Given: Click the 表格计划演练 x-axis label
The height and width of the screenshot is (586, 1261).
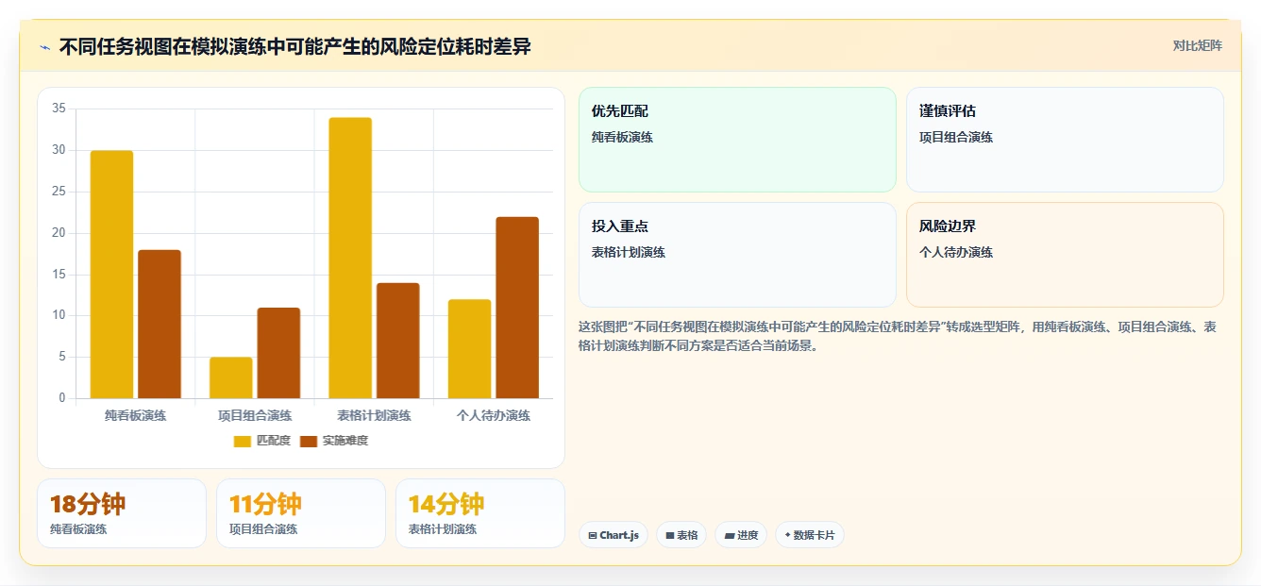Looking at the screenshot, I should (374, 415).
